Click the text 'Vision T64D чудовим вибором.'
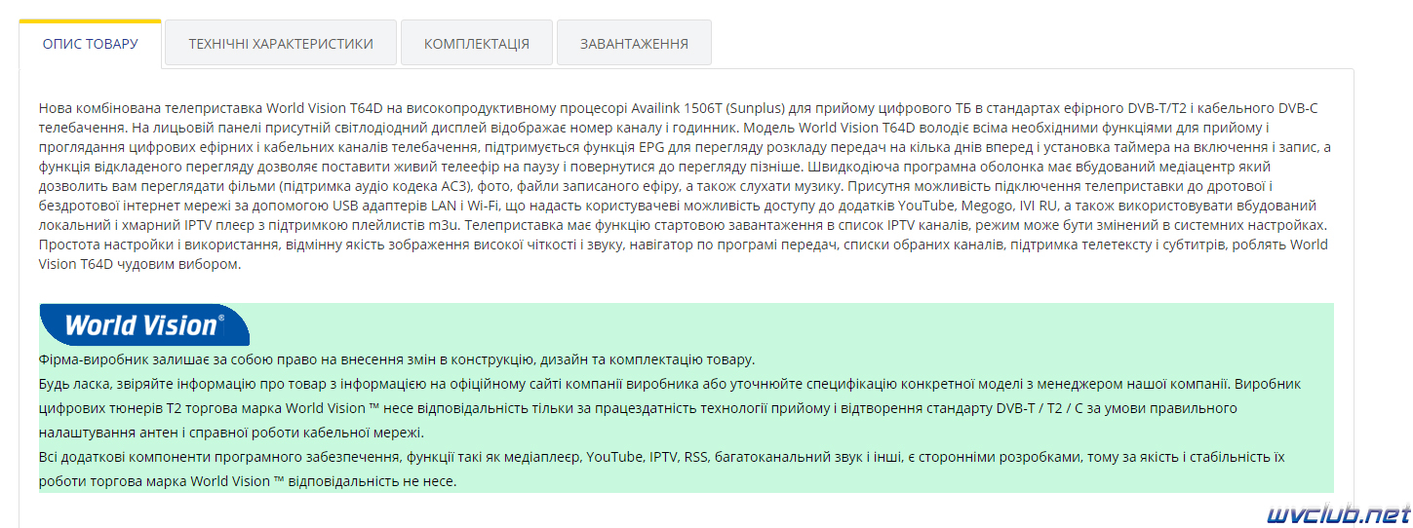1413x528 pixels. tap(139, 263)
